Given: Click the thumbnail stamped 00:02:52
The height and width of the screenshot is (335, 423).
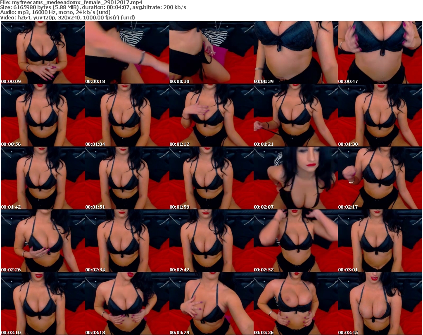Looking at the screenshot, I should [296, 241].
